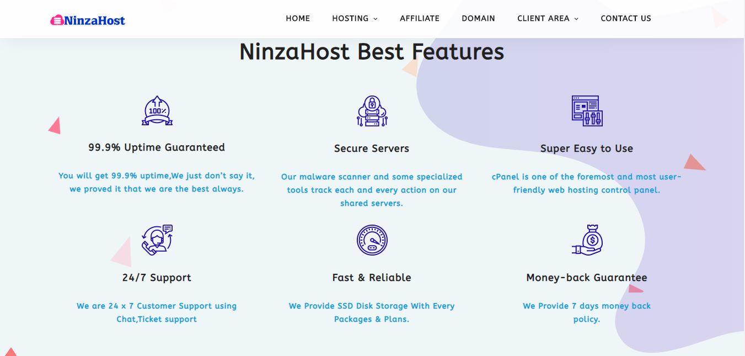The height and width of the screenshot is (356, 745).
Task: Click the malware scanner description text
Action: (x=372, y=190)
